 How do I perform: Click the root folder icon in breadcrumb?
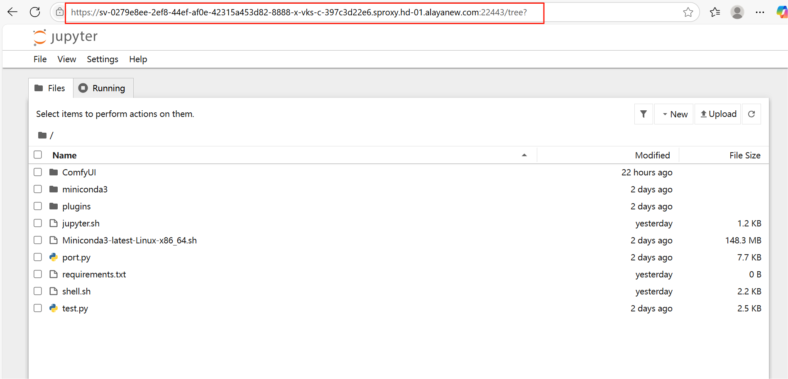point(42,135)
